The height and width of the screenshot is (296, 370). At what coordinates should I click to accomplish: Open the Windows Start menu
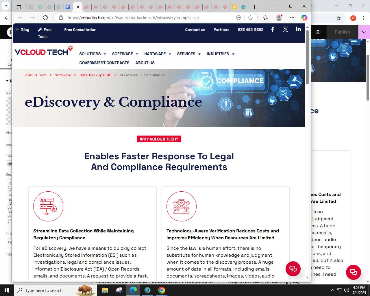pyautogui.click(x=7, y=290)
